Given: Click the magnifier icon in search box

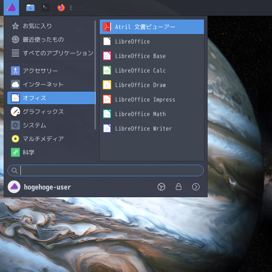Looking at the screenshot, I should tap(15, 170).
